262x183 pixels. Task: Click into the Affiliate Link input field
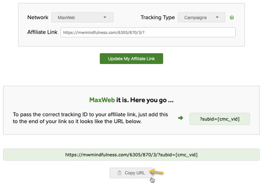(x=148, y=32)
